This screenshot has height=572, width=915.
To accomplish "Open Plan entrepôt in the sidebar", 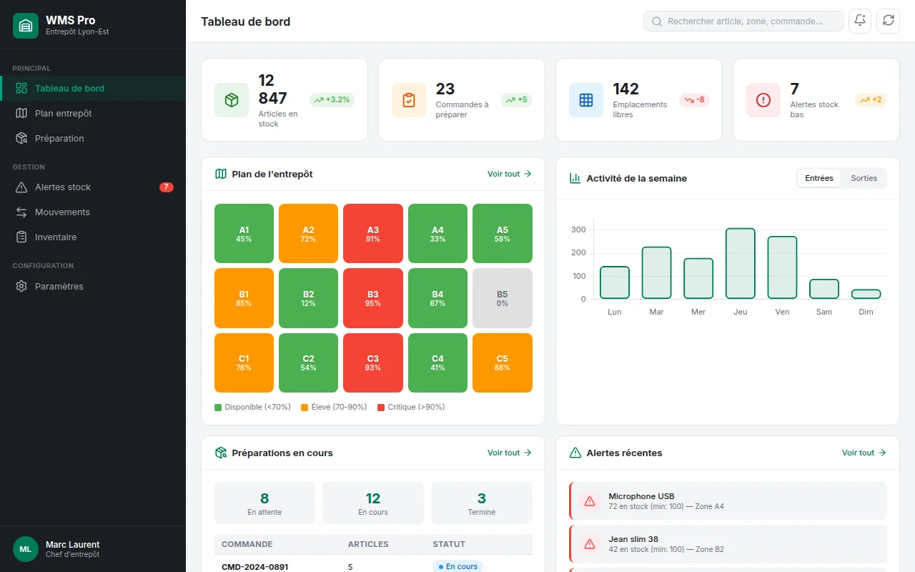I will [63, 113].
